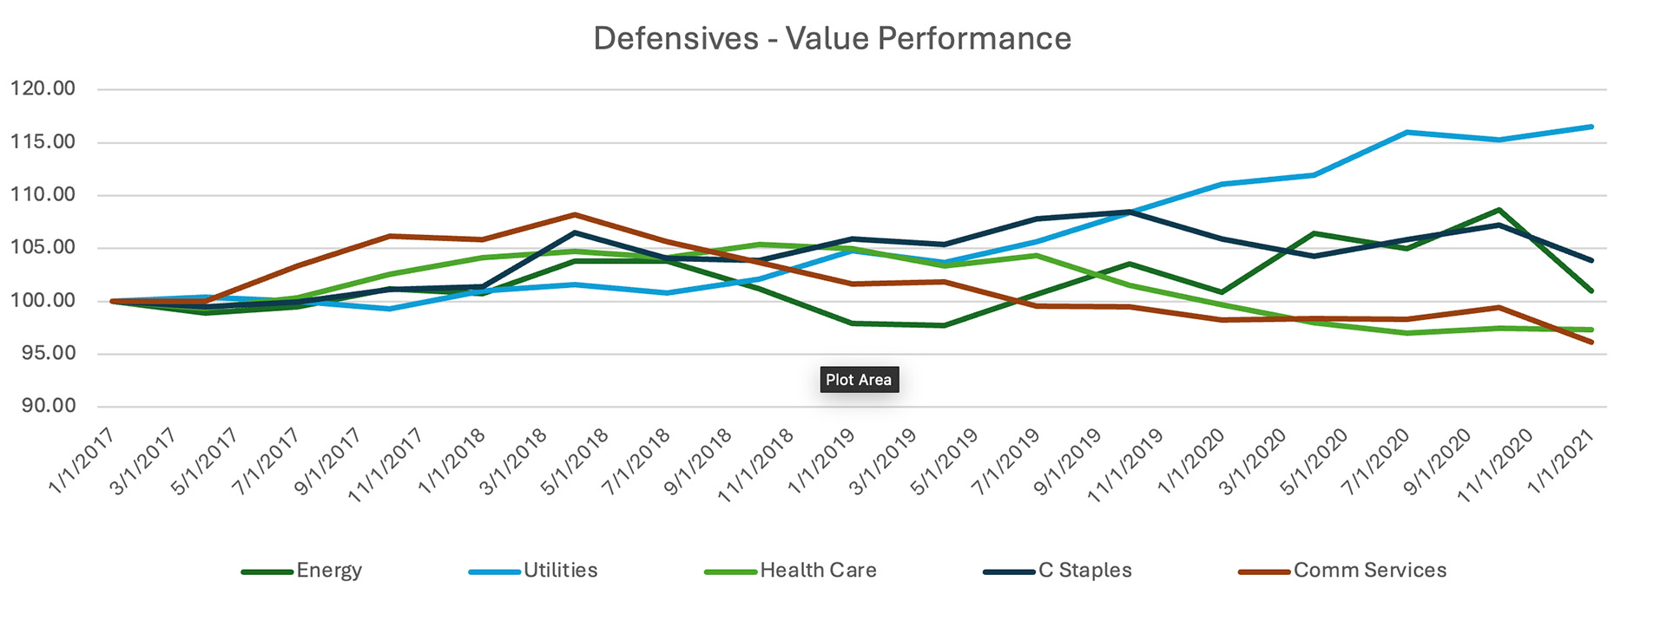Click the Plot Area tooltip
This screenshot has width=1667, height=640.
pyautogui.click(x=859, y=380)
